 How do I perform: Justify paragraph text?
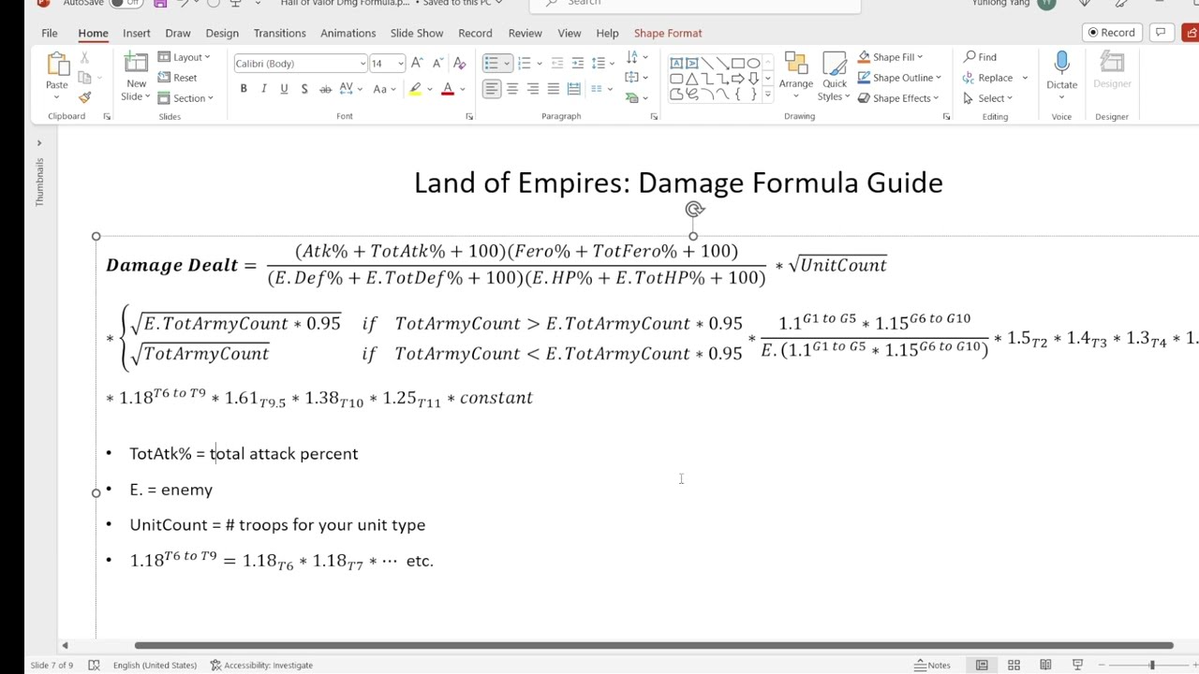[554, 89]
